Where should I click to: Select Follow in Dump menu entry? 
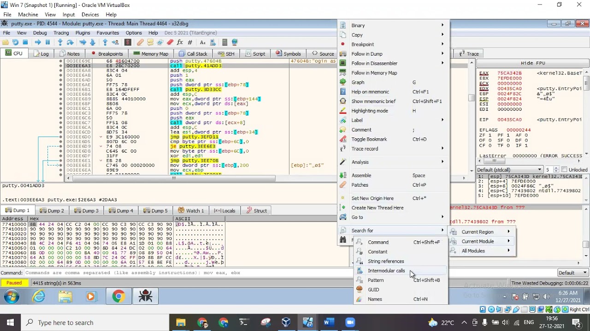[394, 54]
